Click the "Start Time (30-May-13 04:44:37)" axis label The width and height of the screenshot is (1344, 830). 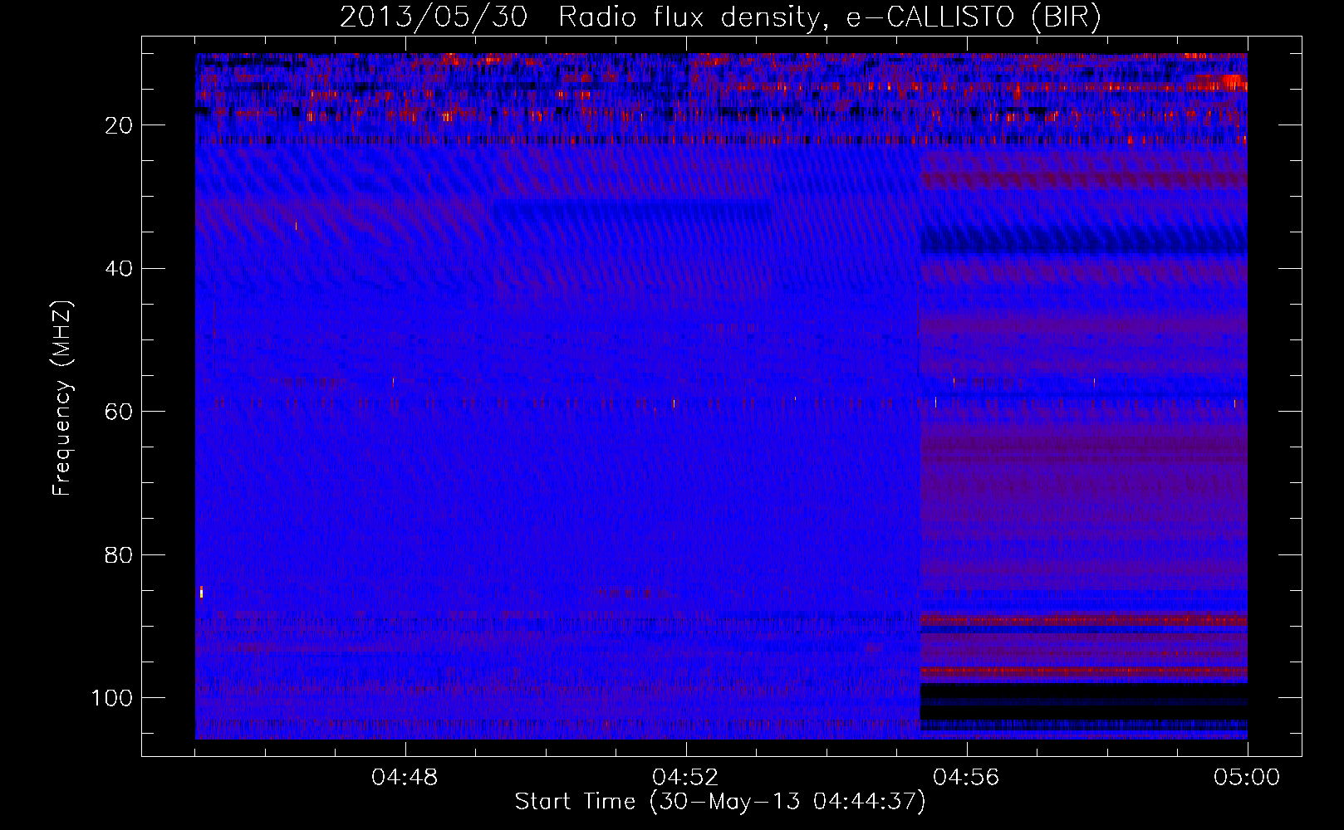(720, 802)
